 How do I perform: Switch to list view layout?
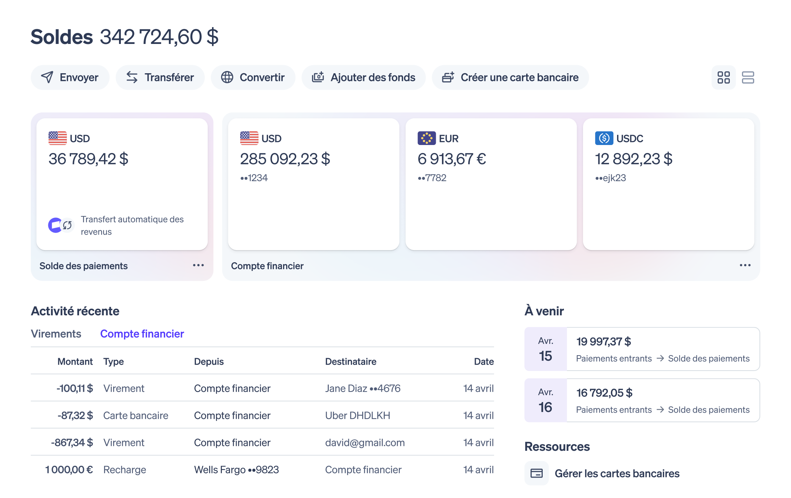[748, 77]
